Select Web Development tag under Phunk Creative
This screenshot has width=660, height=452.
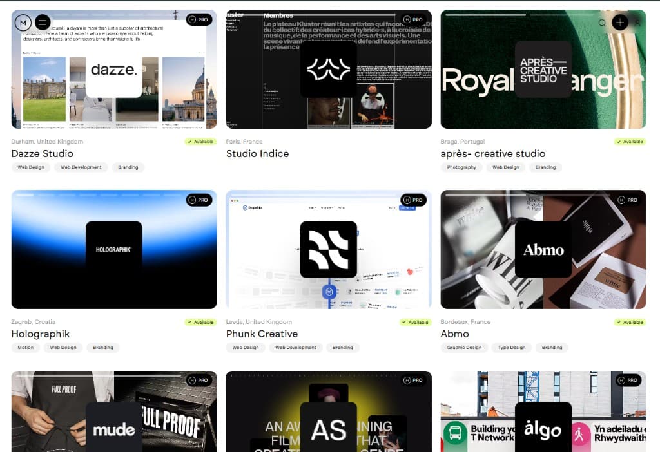(295, 348)
